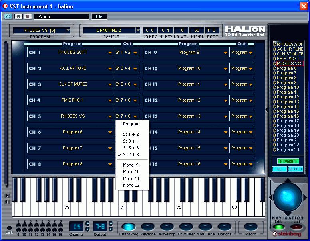Increase the Channel value with up stepper
Screen dimensions: 310x241
click(87, 223)
